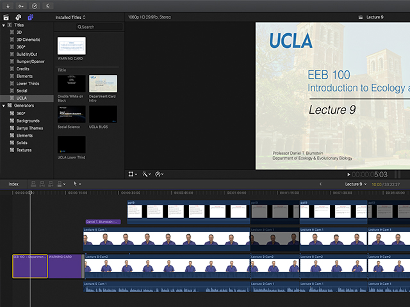Open the enhancements magic wand menu
The height and width of the screenshot is (307, 410).
pyautogui.click(x=147, y=174)
